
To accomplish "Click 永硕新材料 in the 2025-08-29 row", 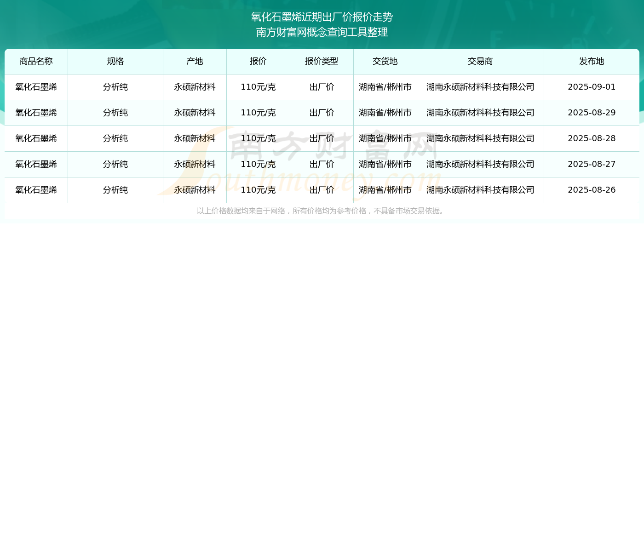I will click(195, 113).
